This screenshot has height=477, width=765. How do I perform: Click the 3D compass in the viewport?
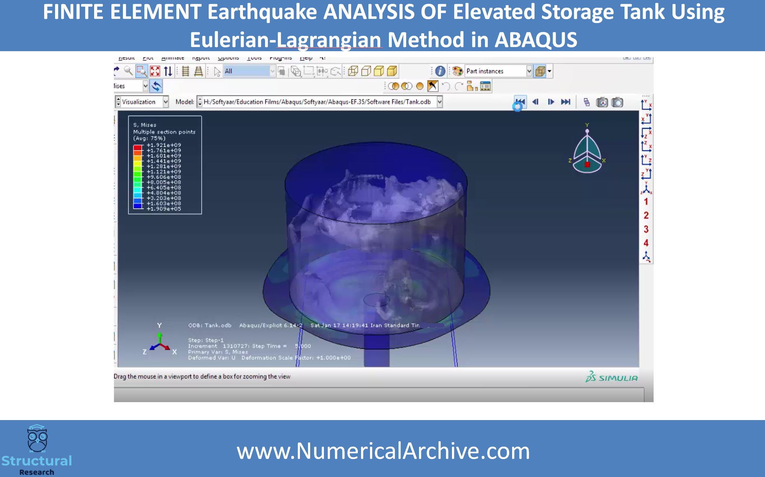(587, 149)
